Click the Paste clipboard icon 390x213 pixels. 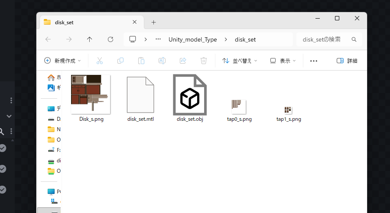tap(141, 61)
